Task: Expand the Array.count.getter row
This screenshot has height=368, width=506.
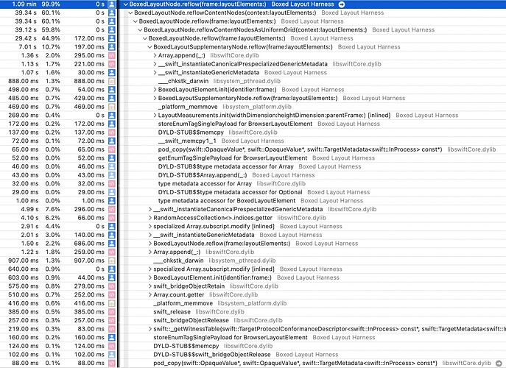Action: coord(150,295)
